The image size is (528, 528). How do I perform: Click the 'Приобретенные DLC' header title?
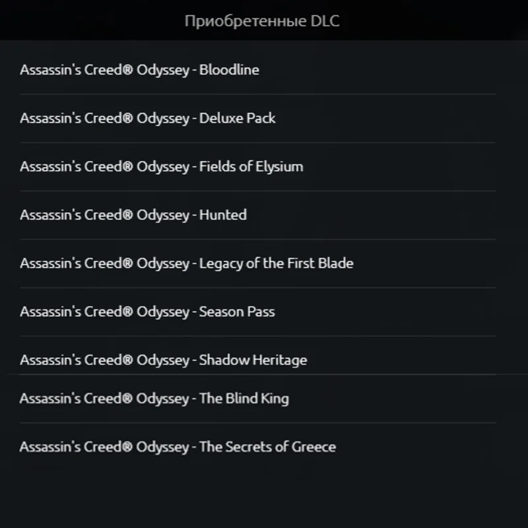(262, 21)
